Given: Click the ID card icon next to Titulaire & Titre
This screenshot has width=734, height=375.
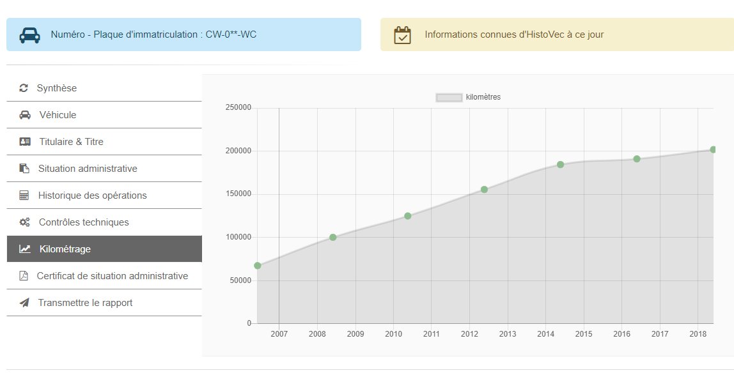Looking at the screenshot, I should pos(25,142).
